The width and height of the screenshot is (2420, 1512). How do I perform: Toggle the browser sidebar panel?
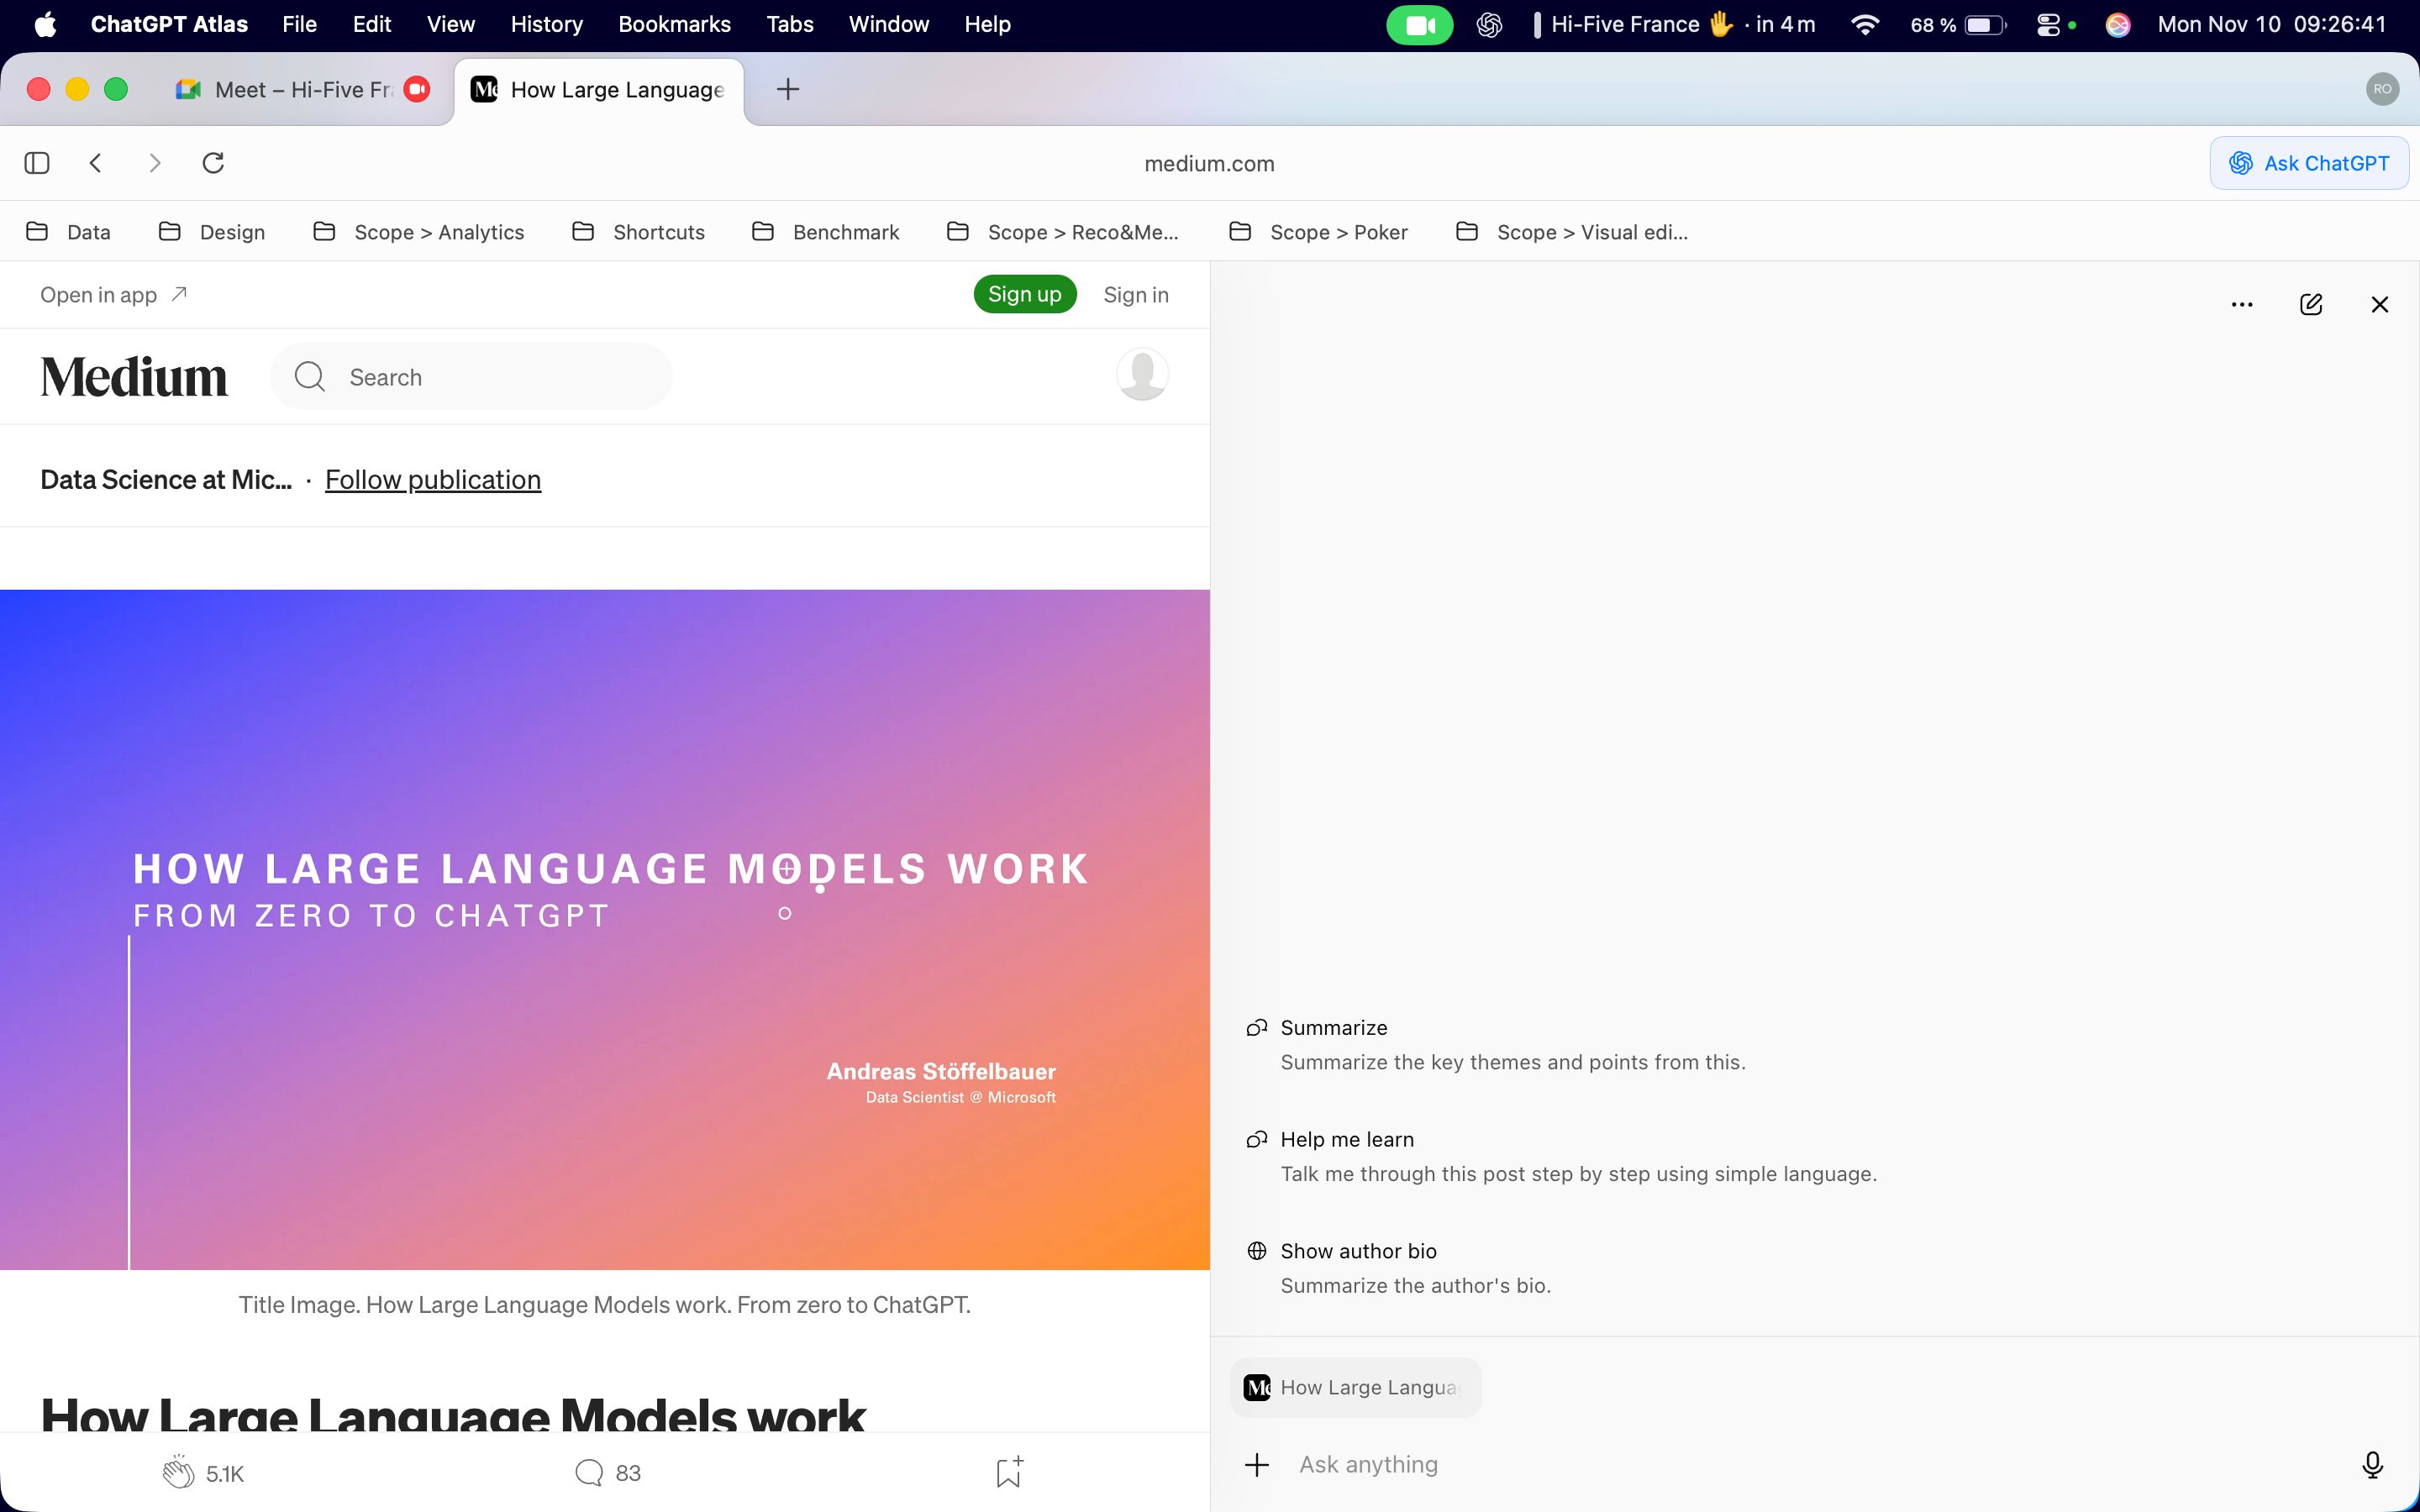[x=37, y=162]
